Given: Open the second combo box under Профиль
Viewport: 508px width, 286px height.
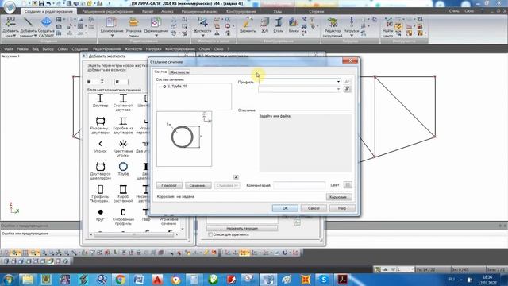Looking at the screenshot, I should pos(299,89).
